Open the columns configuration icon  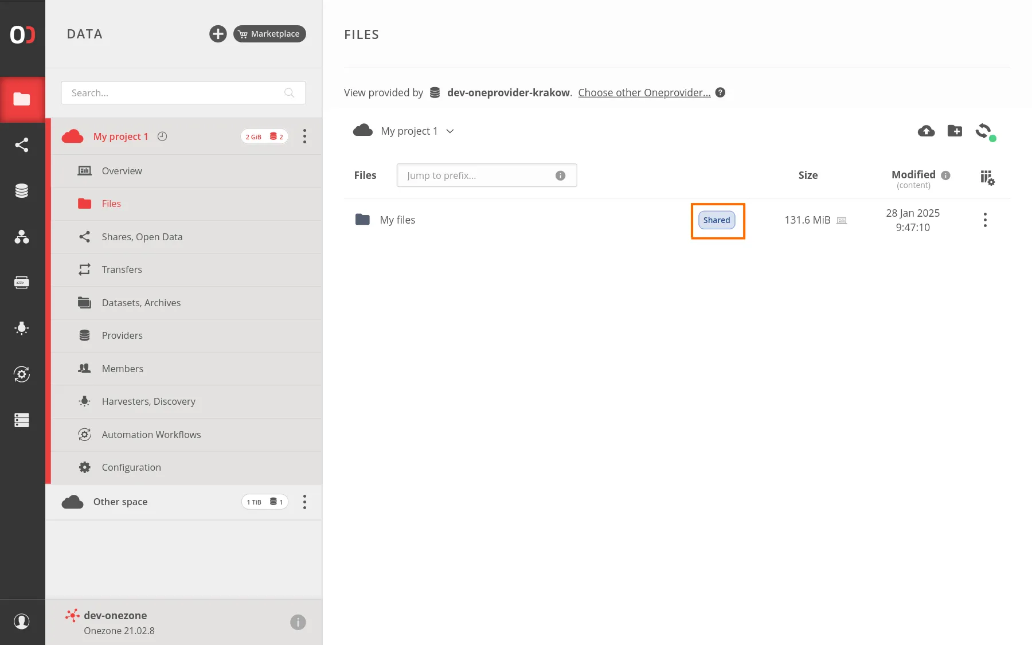click(987, 178)
